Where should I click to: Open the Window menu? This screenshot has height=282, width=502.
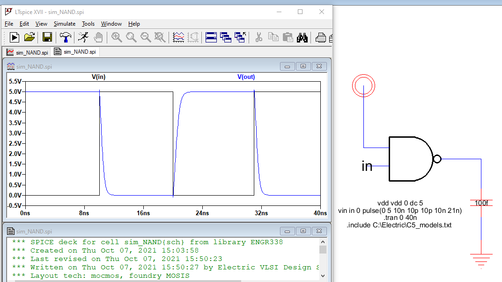click(111, 24)
